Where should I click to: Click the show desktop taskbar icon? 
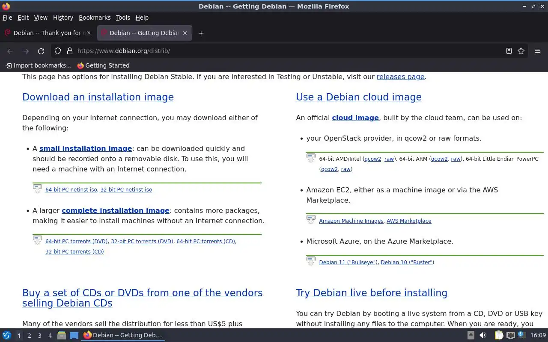(74, 335)
